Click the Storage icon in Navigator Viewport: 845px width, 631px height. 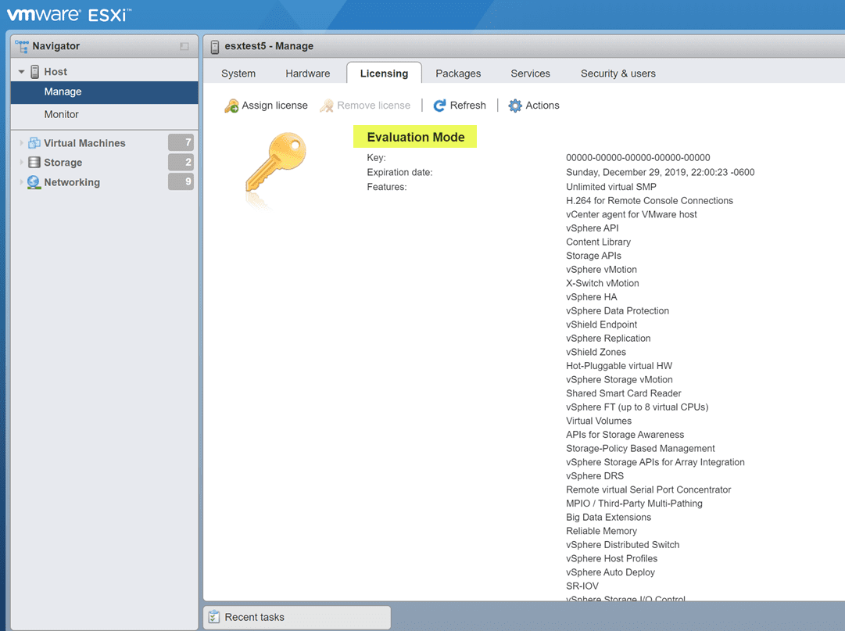34,162
